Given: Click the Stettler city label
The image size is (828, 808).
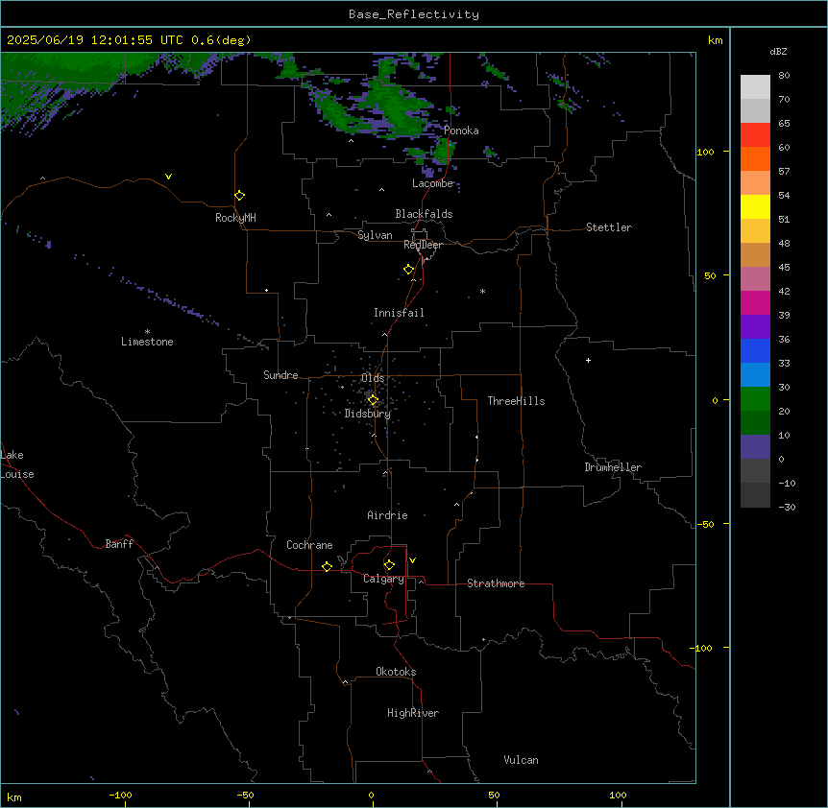Looking at the screenshot, I should [609, 227].
